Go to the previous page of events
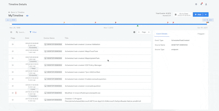The height and width of the screenshot is (111, 219). point(139,32)
